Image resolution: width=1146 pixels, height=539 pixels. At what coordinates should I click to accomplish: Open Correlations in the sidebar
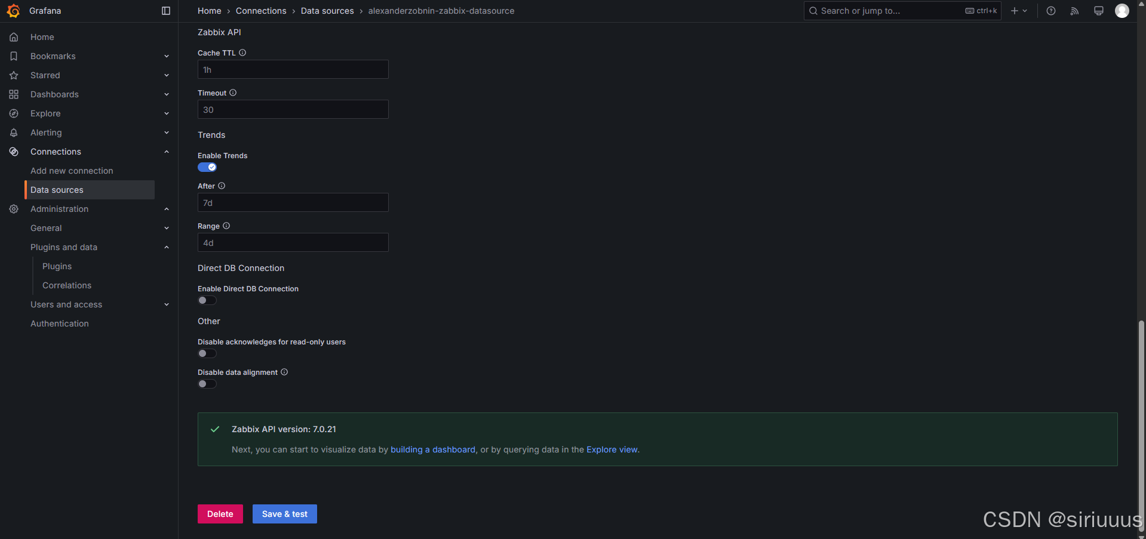[x=67, y=285]
